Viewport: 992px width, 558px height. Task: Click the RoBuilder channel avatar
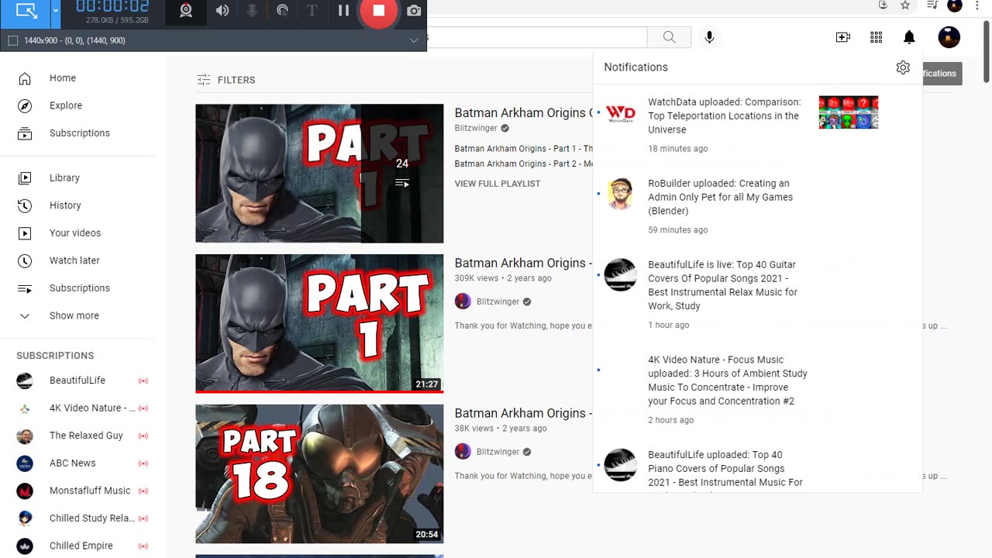pos(620,195)
